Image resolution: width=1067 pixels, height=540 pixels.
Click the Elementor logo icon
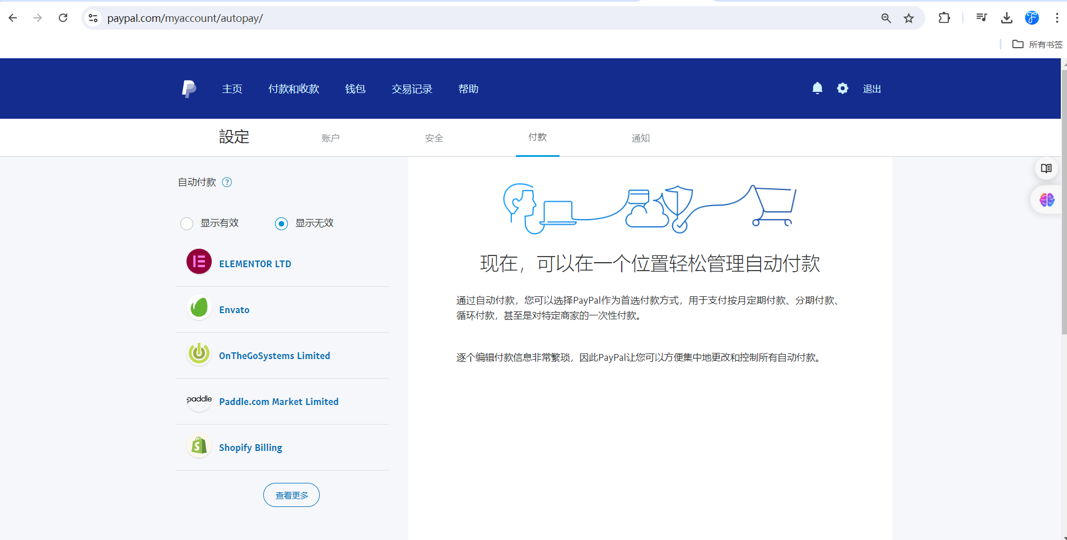199,262
